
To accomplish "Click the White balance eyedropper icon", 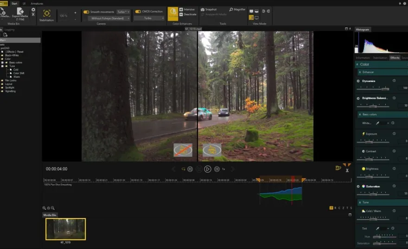I will coord(377,123).
